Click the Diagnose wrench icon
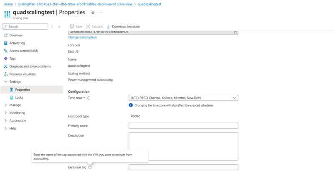Viewport: 334px width, 178px height. pyautogui.click(x=6, y=66)
